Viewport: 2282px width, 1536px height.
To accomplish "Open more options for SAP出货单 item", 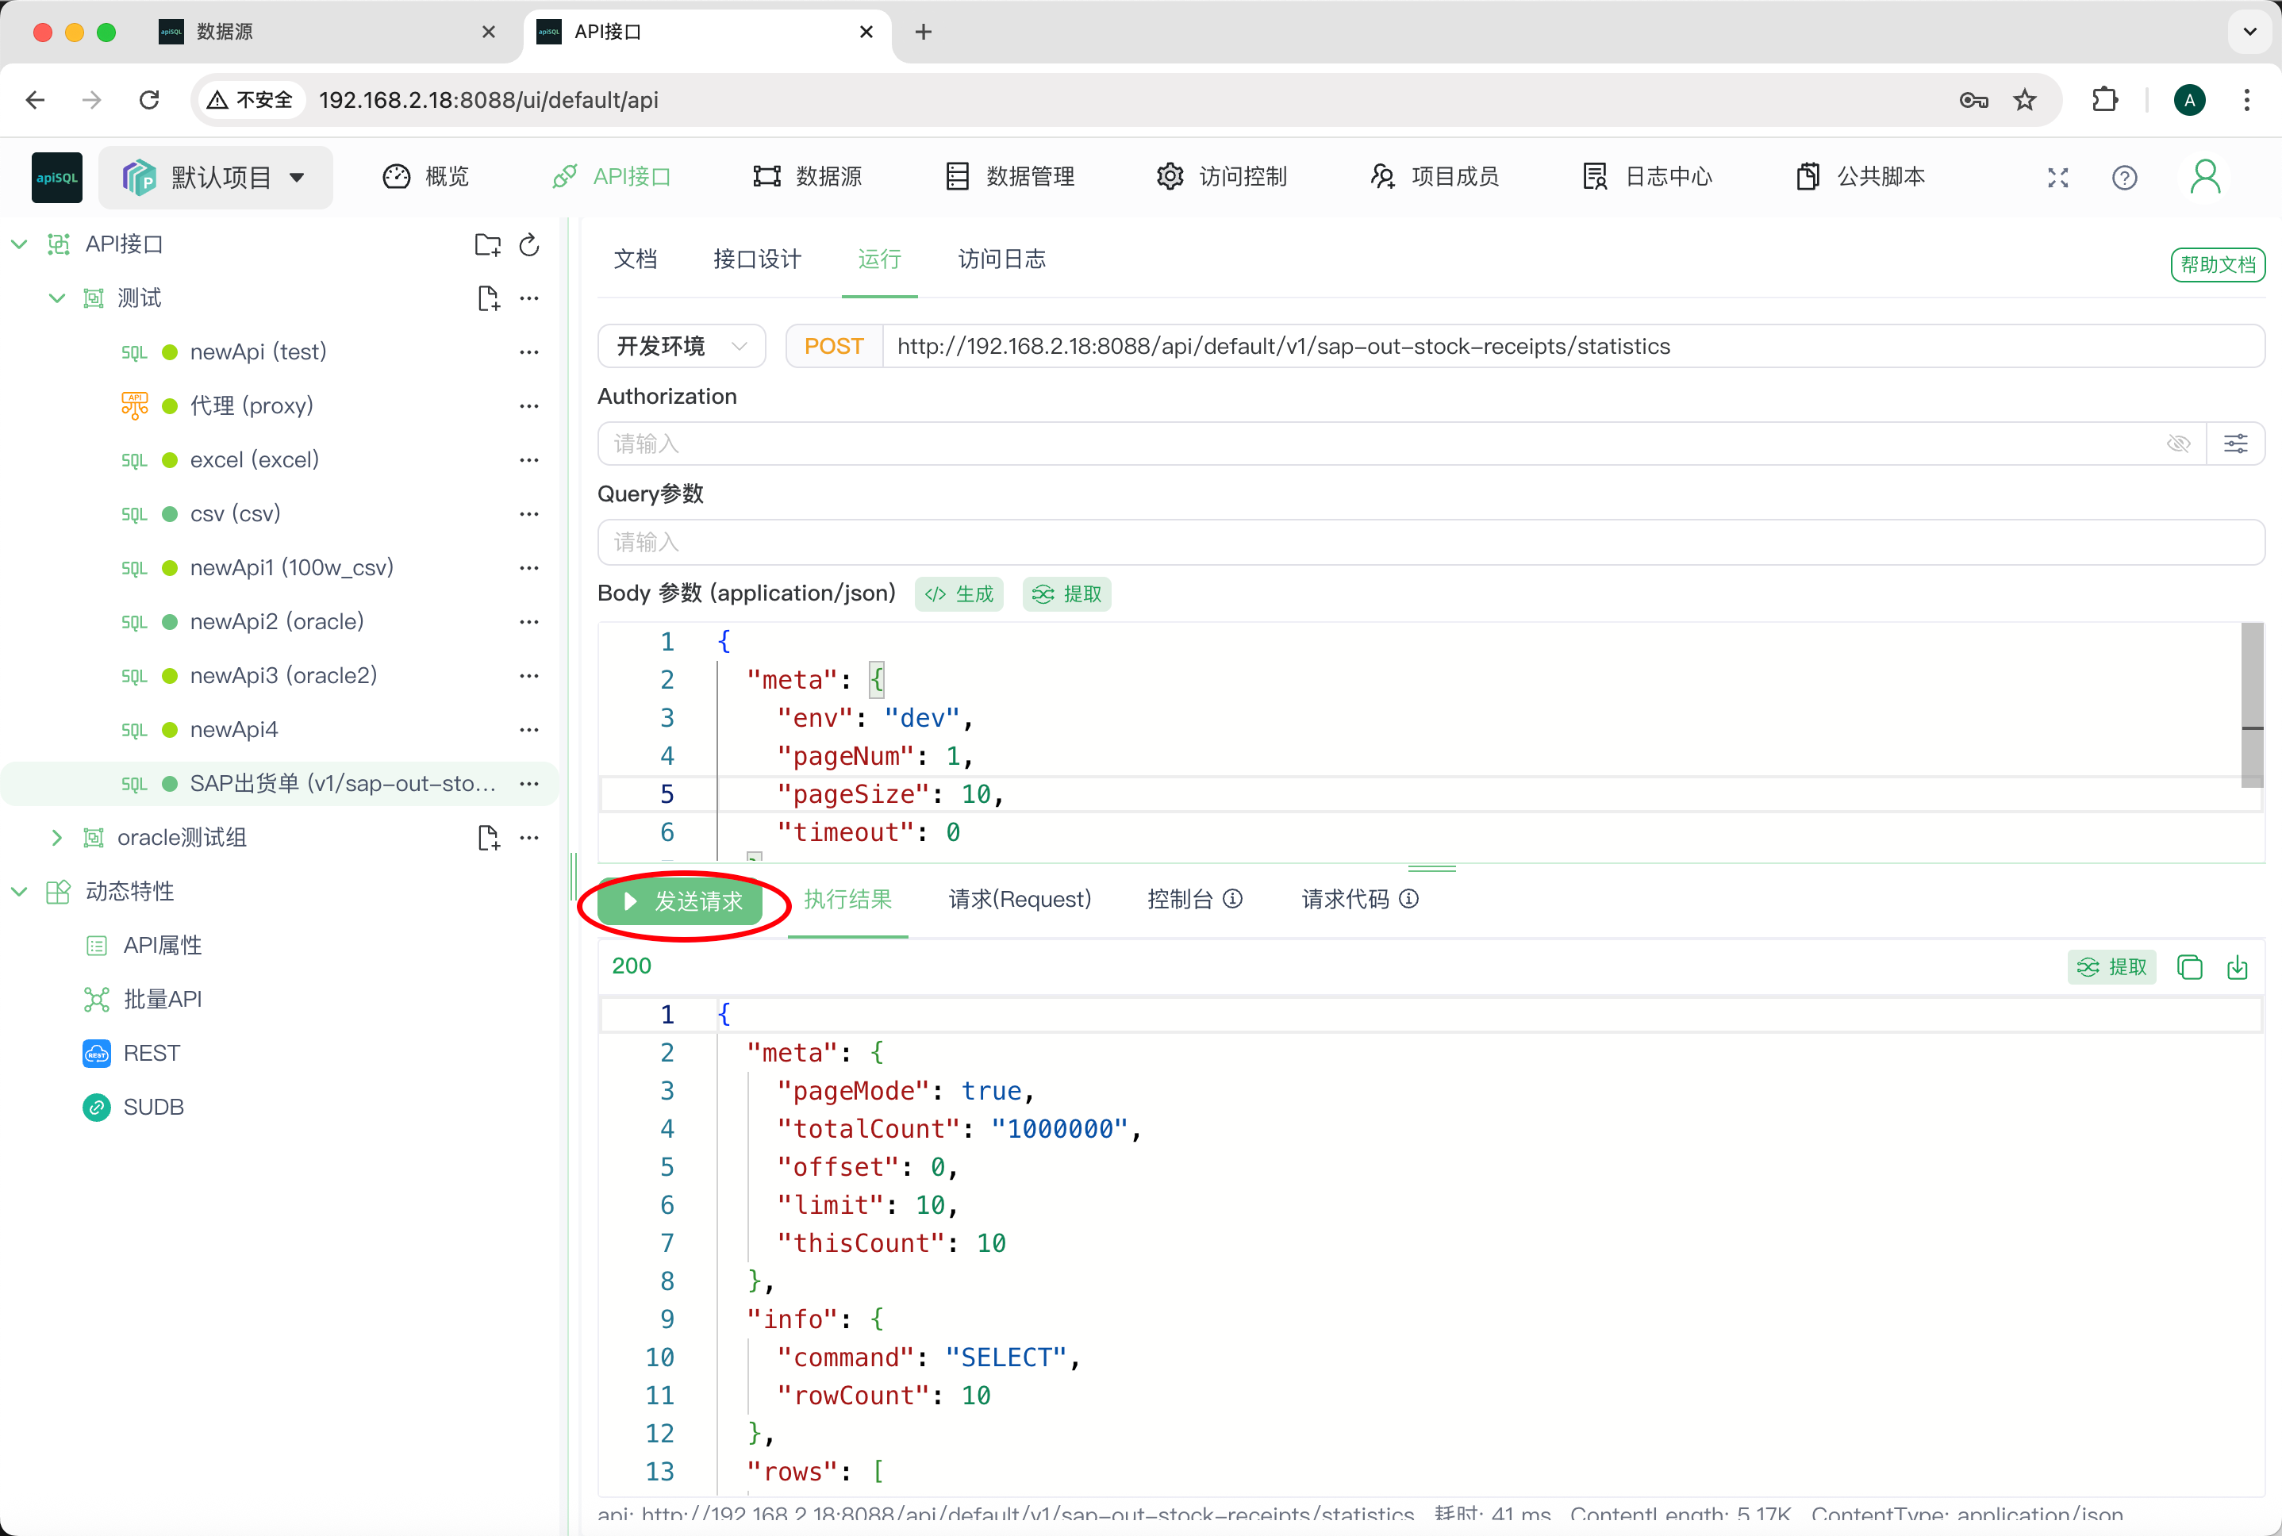I will 529,784.
